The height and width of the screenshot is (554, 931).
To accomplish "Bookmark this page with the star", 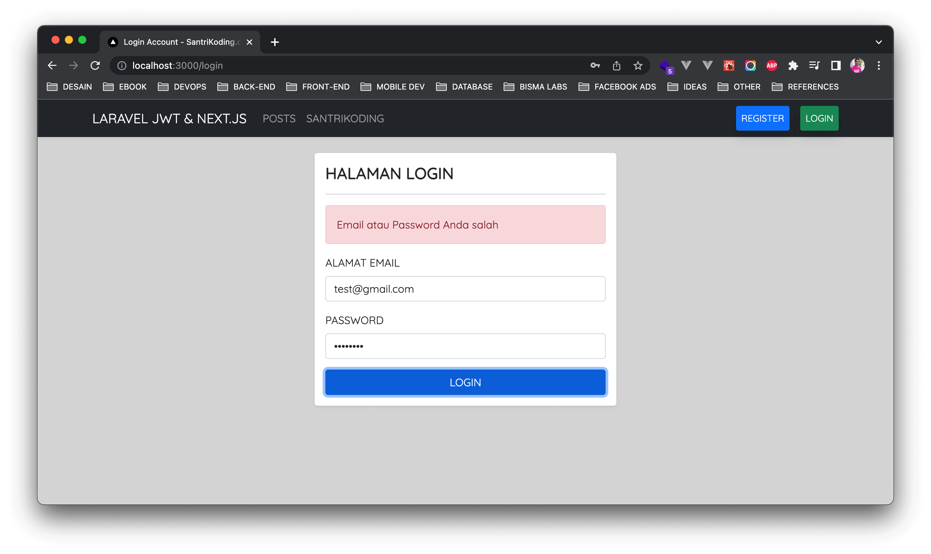I will point(638,66).
